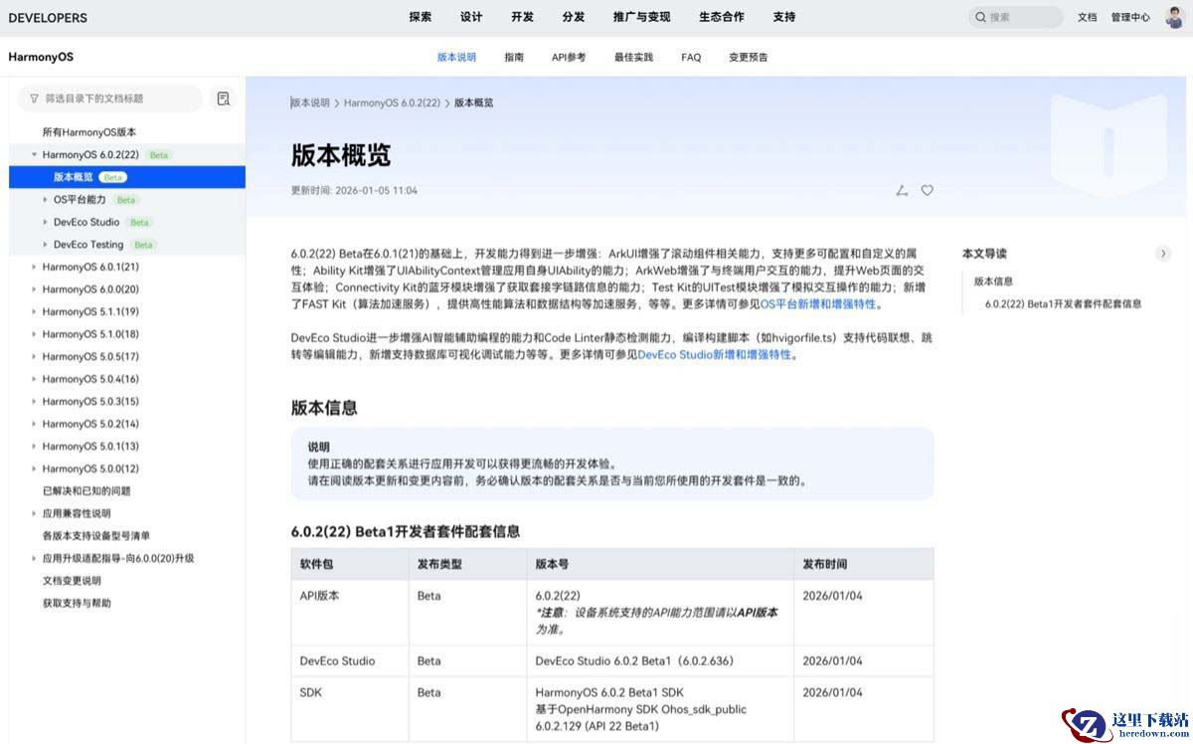Follow DevEco Studio新增和增强特性 link

tap(714, 354)
